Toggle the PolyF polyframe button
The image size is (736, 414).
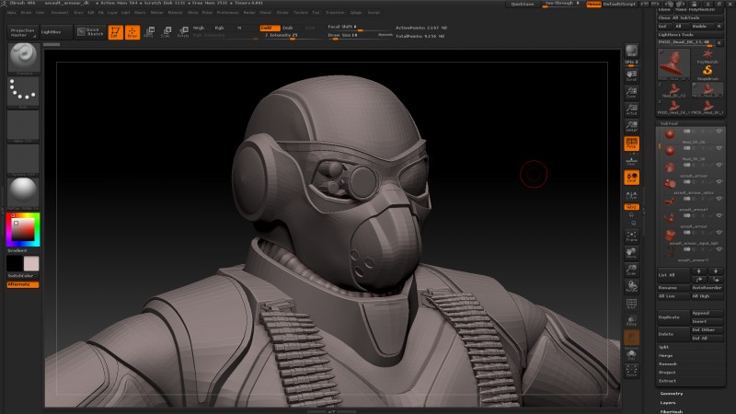[631, 304]
